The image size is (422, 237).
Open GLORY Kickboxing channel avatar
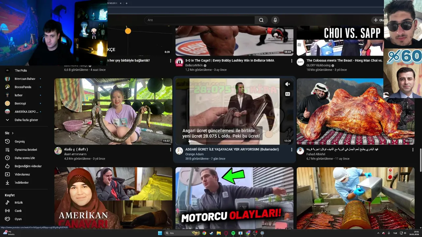(300, 62)
